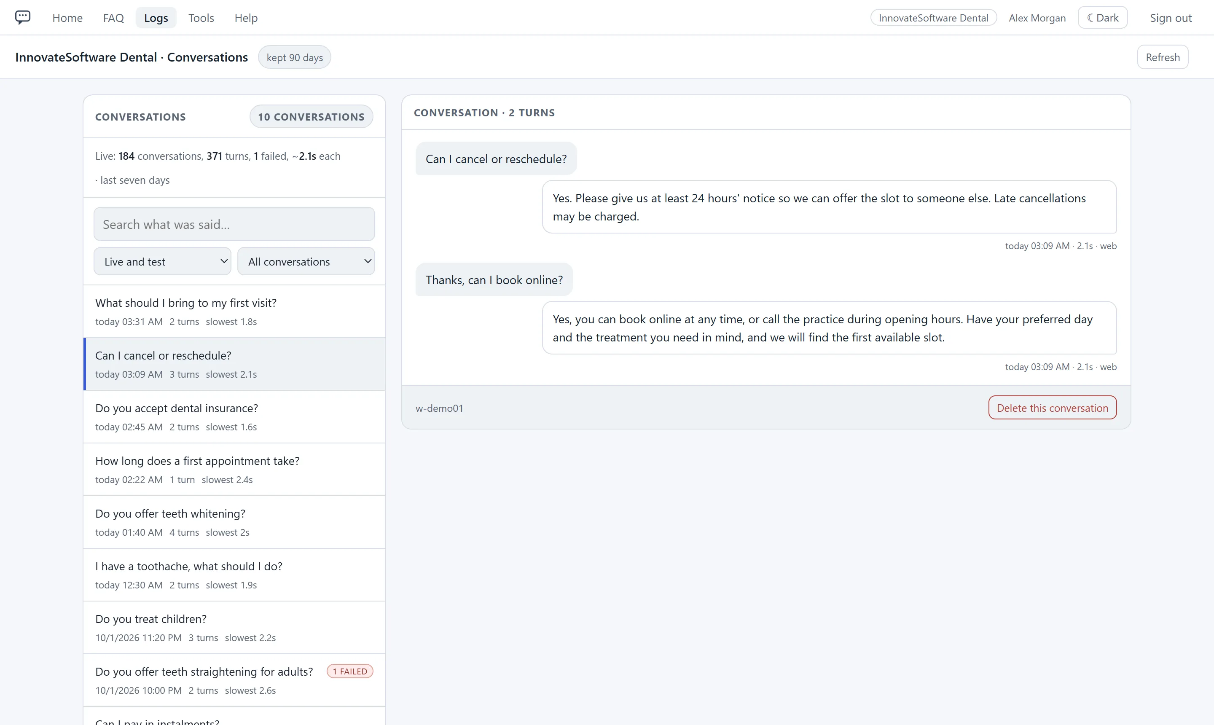Click the 1 FAILED badge

coord(350,671)
